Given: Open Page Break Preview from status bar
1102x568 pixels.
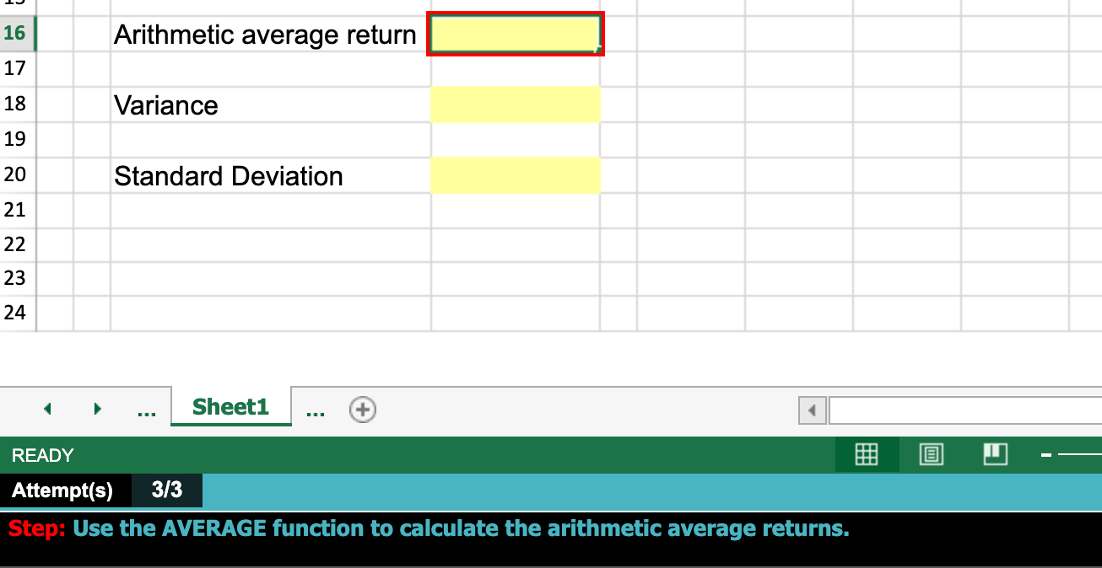Looking at the screenshot, I should [x=995, y=454].
